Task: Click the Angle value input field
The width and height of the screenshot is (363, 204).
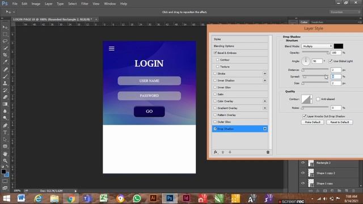Action: click(317, 61)
